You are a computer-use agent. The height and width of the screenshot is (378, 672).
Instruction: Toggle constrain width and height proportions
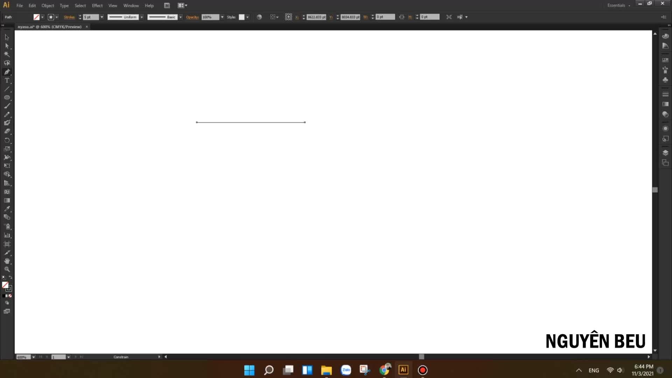pos(401,17)
